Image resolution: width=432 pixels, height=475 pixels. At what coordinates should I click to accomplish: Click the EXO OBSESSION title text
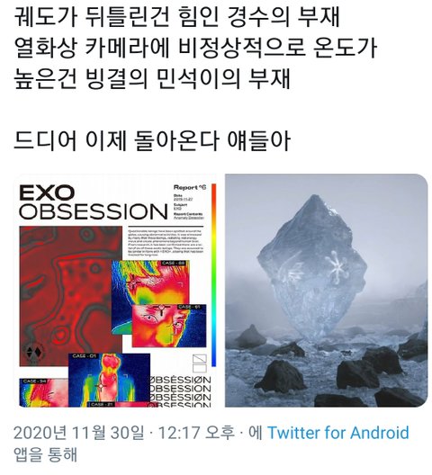click(94, 202)
